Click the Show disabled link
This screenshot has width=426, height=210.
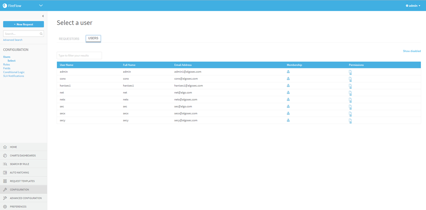[x=412, y=51]
